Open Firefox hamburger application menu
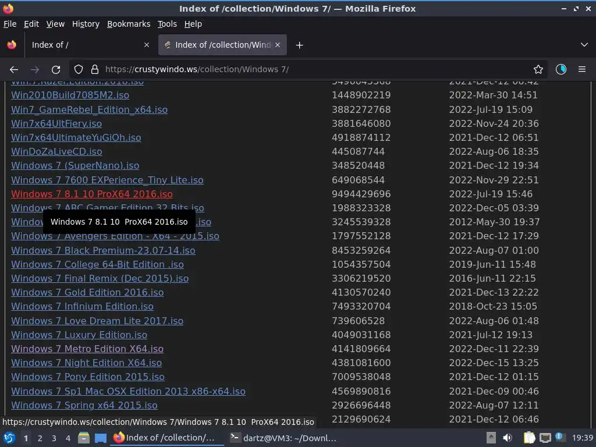 (x=582, y=70)
